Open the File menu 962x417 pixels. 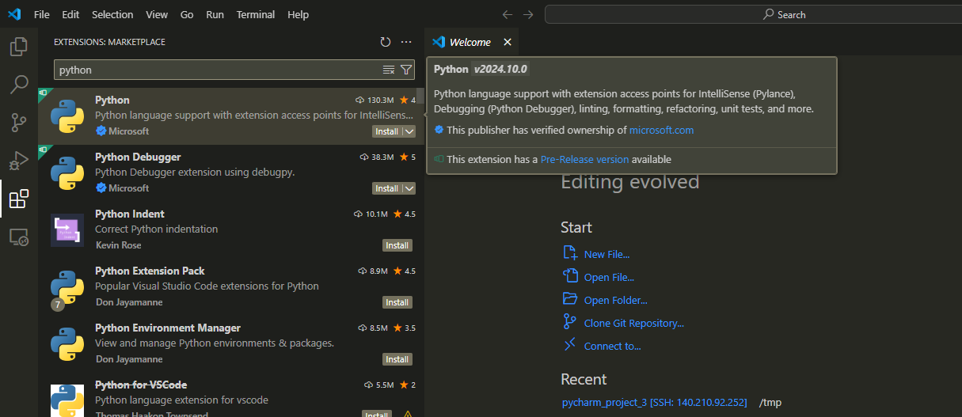42,14
